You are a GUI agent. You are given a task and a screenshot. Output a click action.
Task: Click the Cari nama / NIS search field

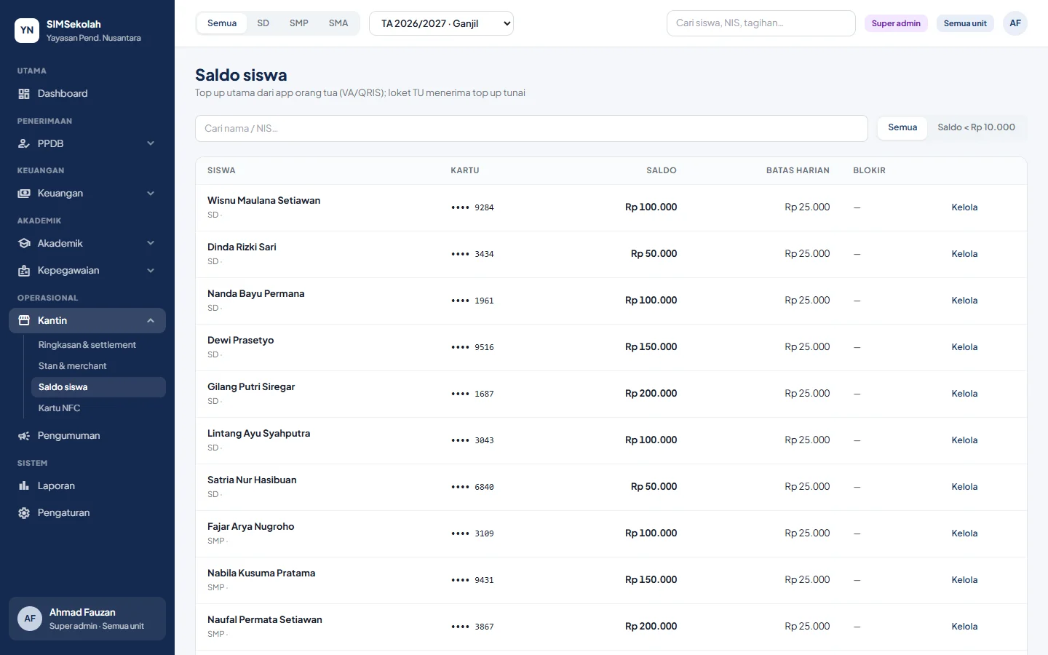(x=531, y=128)
